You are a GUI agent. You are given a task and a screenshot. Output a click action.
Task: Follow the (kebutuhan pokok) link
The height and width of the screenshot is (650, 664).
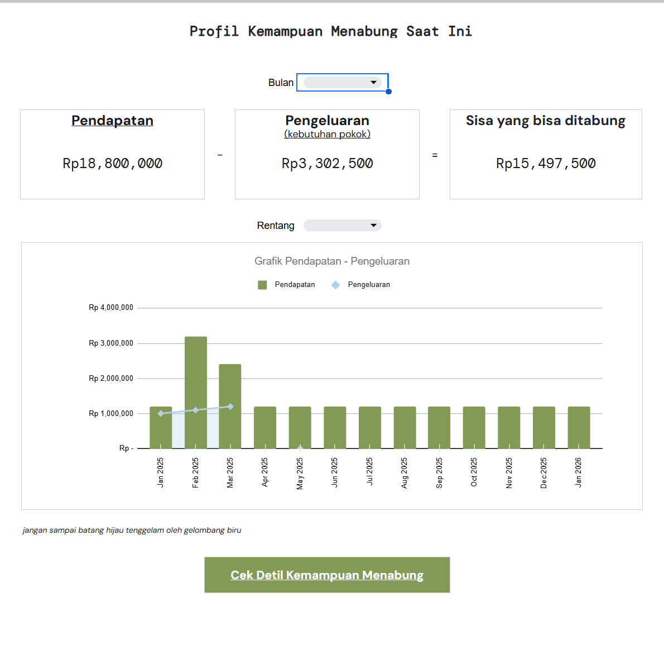327,134
